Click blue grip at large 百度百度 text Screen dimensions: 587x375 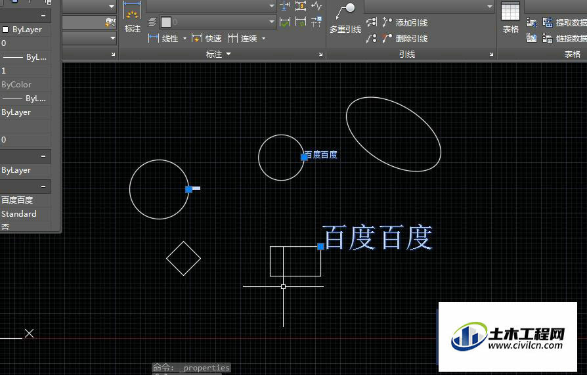(x=320, y=246)
